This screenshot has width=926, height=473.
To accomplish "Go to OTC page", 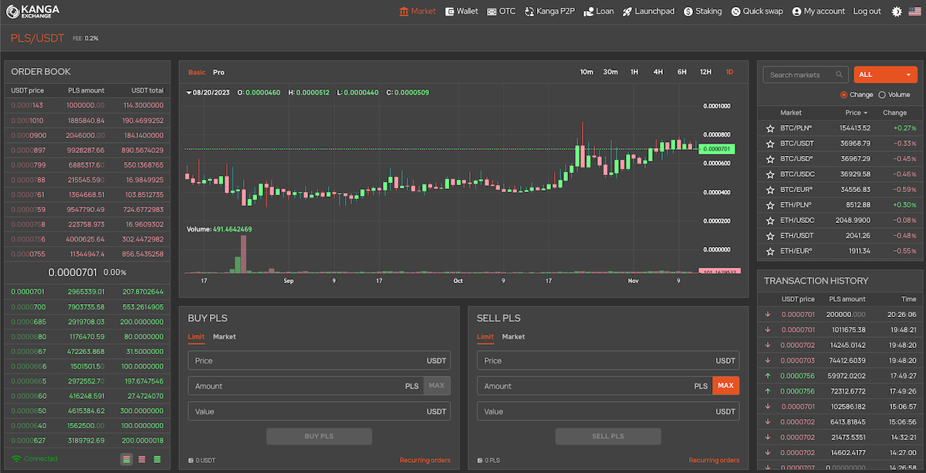I will point(502,12).
